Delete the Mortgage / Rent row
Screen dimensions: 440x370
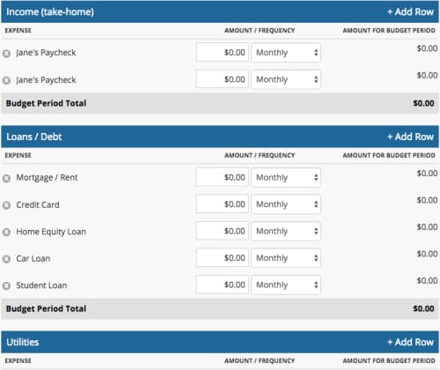(x=6, y=178)
